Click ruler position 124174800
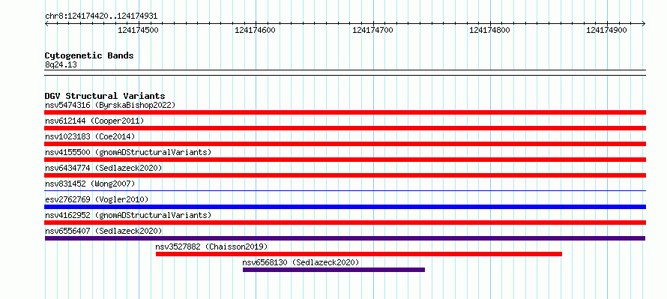Viewport: 667px width, 299px height. click(x=489, y=30)
